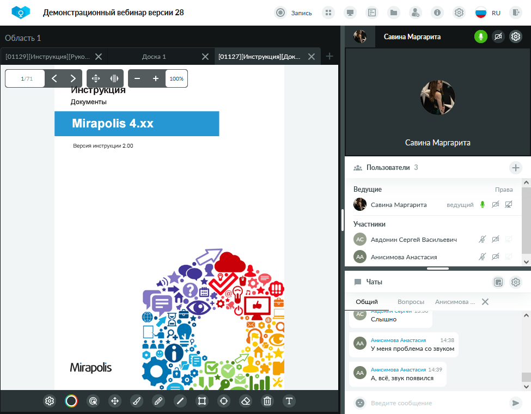531x414 pixels.
Task: Fit document to page
Action: (x=96, y=78)
